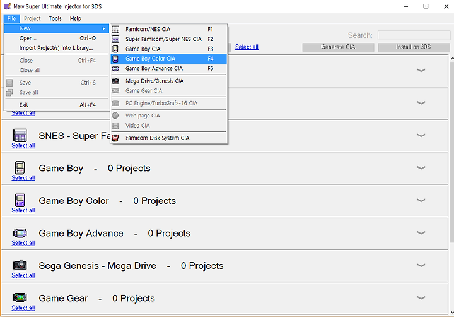This screenshot has height=317, width=454.
Task: Choose Exit from the File menu
Action: (x=57, y=105)
